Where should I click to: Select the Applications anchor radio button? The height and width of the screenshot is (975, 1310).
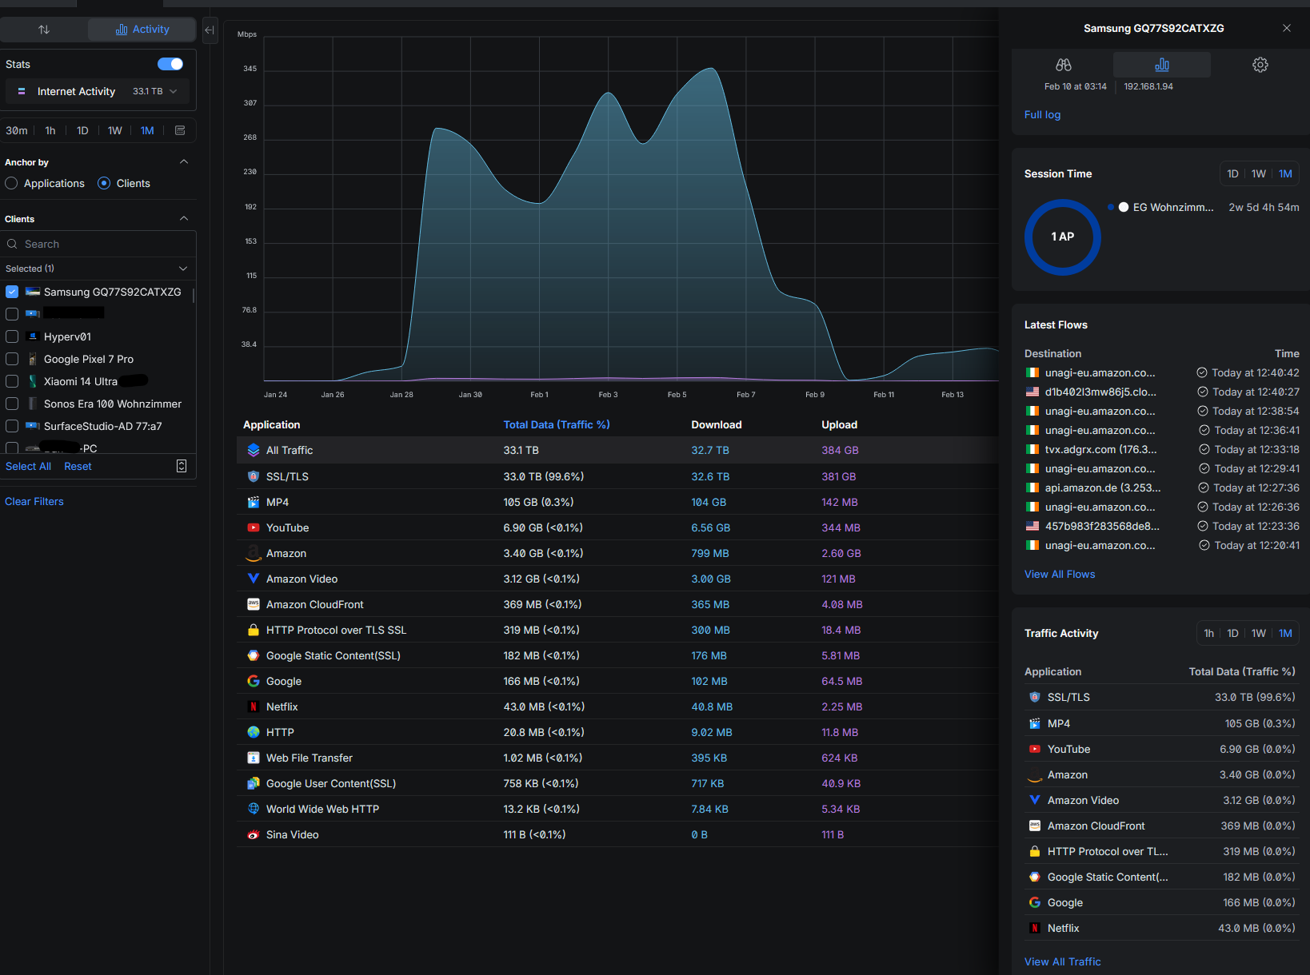coord(11,183)
